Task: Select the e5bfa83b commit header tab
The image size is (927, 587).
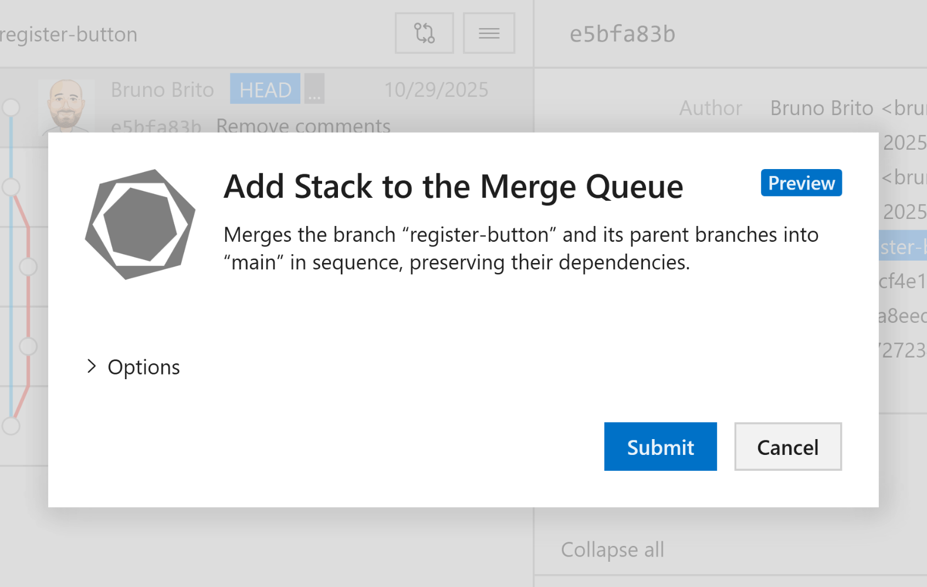Action: [623, 33]
